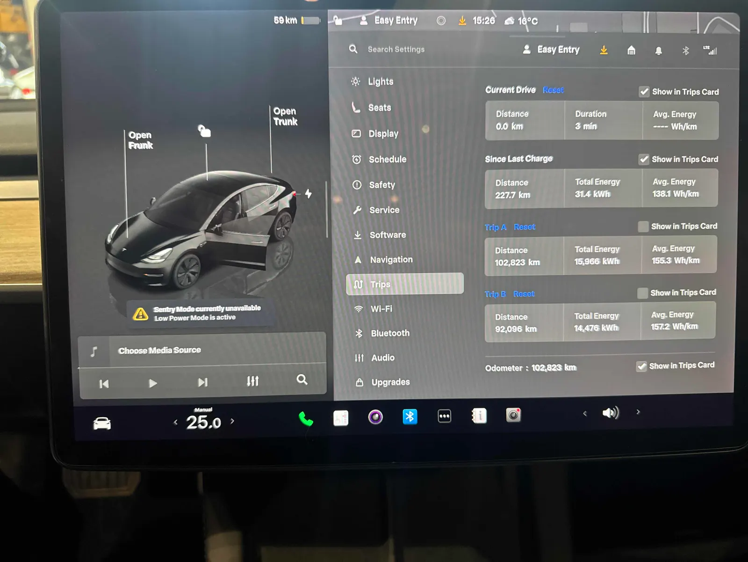Open the media equalizer icon

pos(252,381)
